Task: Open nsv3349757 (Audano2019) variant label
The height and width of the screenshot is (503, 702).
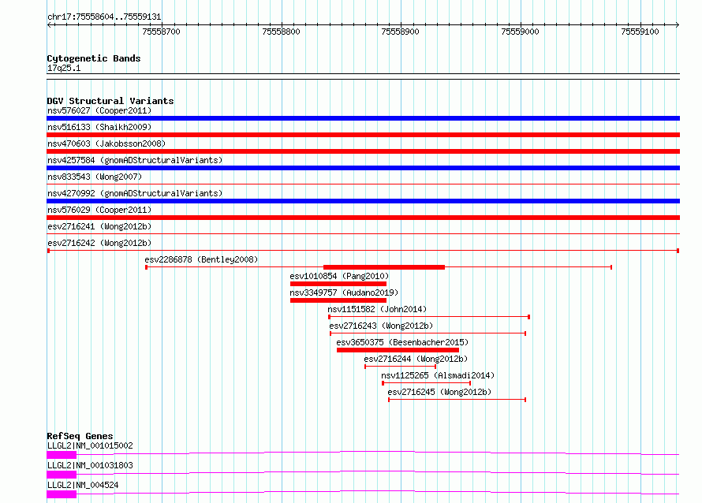Action: click(344, 292)
